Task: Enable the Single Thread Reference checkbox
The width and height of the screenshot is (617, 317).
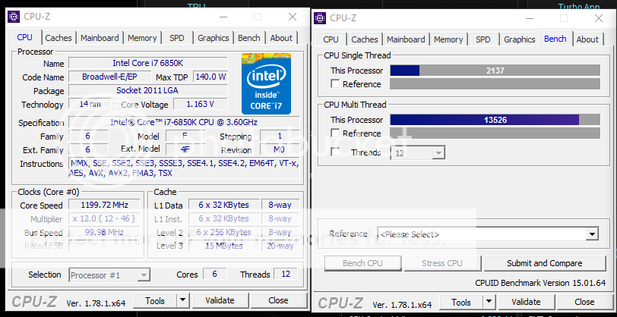Action: 335,84
